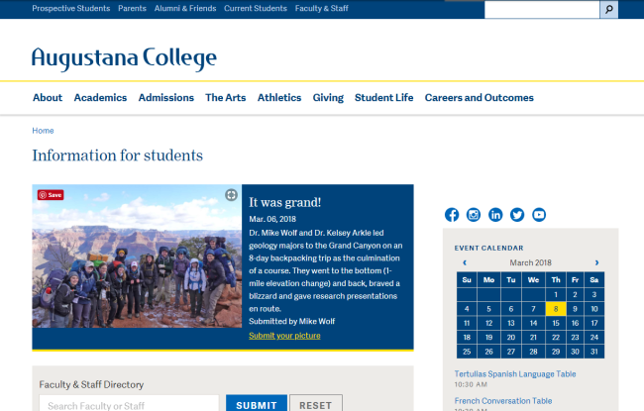Click the Home breadcrumb link

pyautogui.click(x=44, y=131)
